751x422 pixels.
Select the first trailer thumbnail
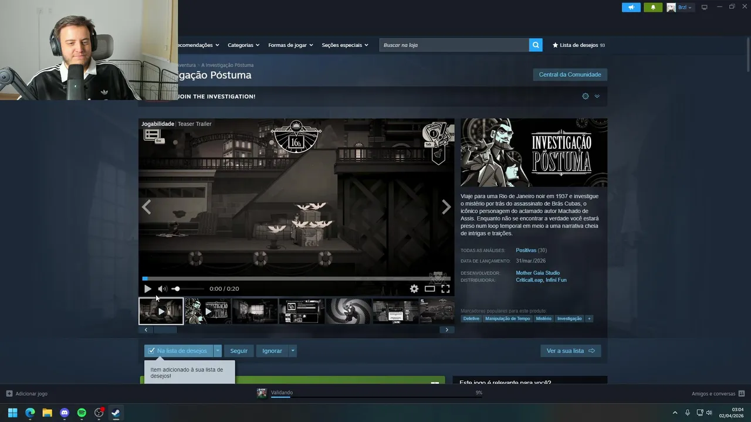click(161, 311)
